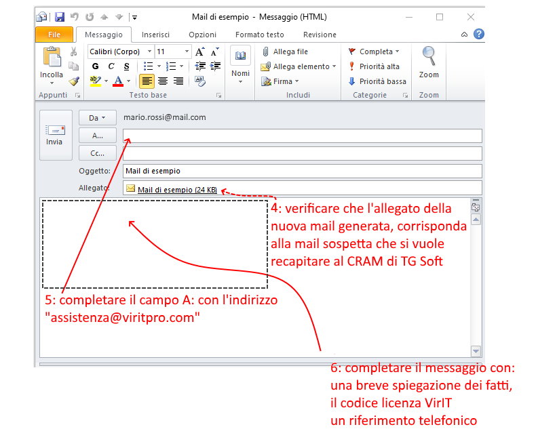
Task: Click the Redo arrow icon
Action: pyautogui.click(x=90, y=17)
